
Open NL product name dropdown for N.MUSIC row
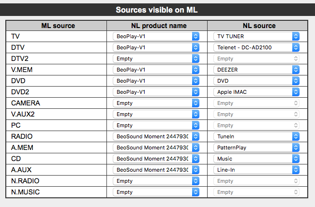[x=156, y=192]
